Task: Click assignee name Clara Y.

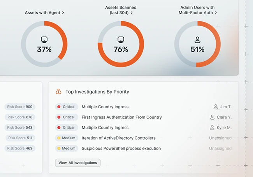Action: [224, 117]
